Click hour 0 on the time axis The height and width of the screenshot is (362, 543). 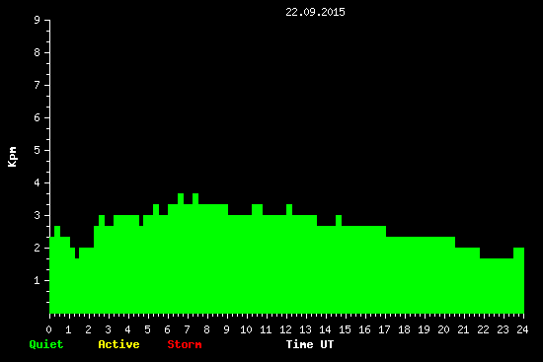48,329
